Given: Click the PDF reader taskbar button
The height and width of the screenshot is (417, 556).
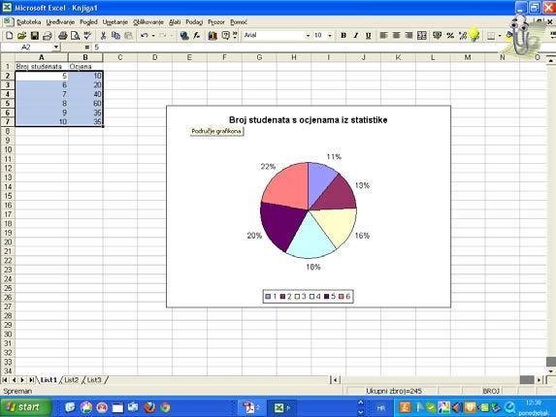Looking at the screenshot, I should [251, 408].
